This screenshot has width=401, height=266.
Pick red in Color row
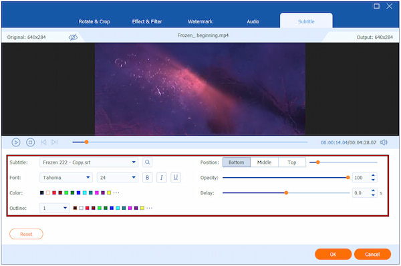[54, 192]
